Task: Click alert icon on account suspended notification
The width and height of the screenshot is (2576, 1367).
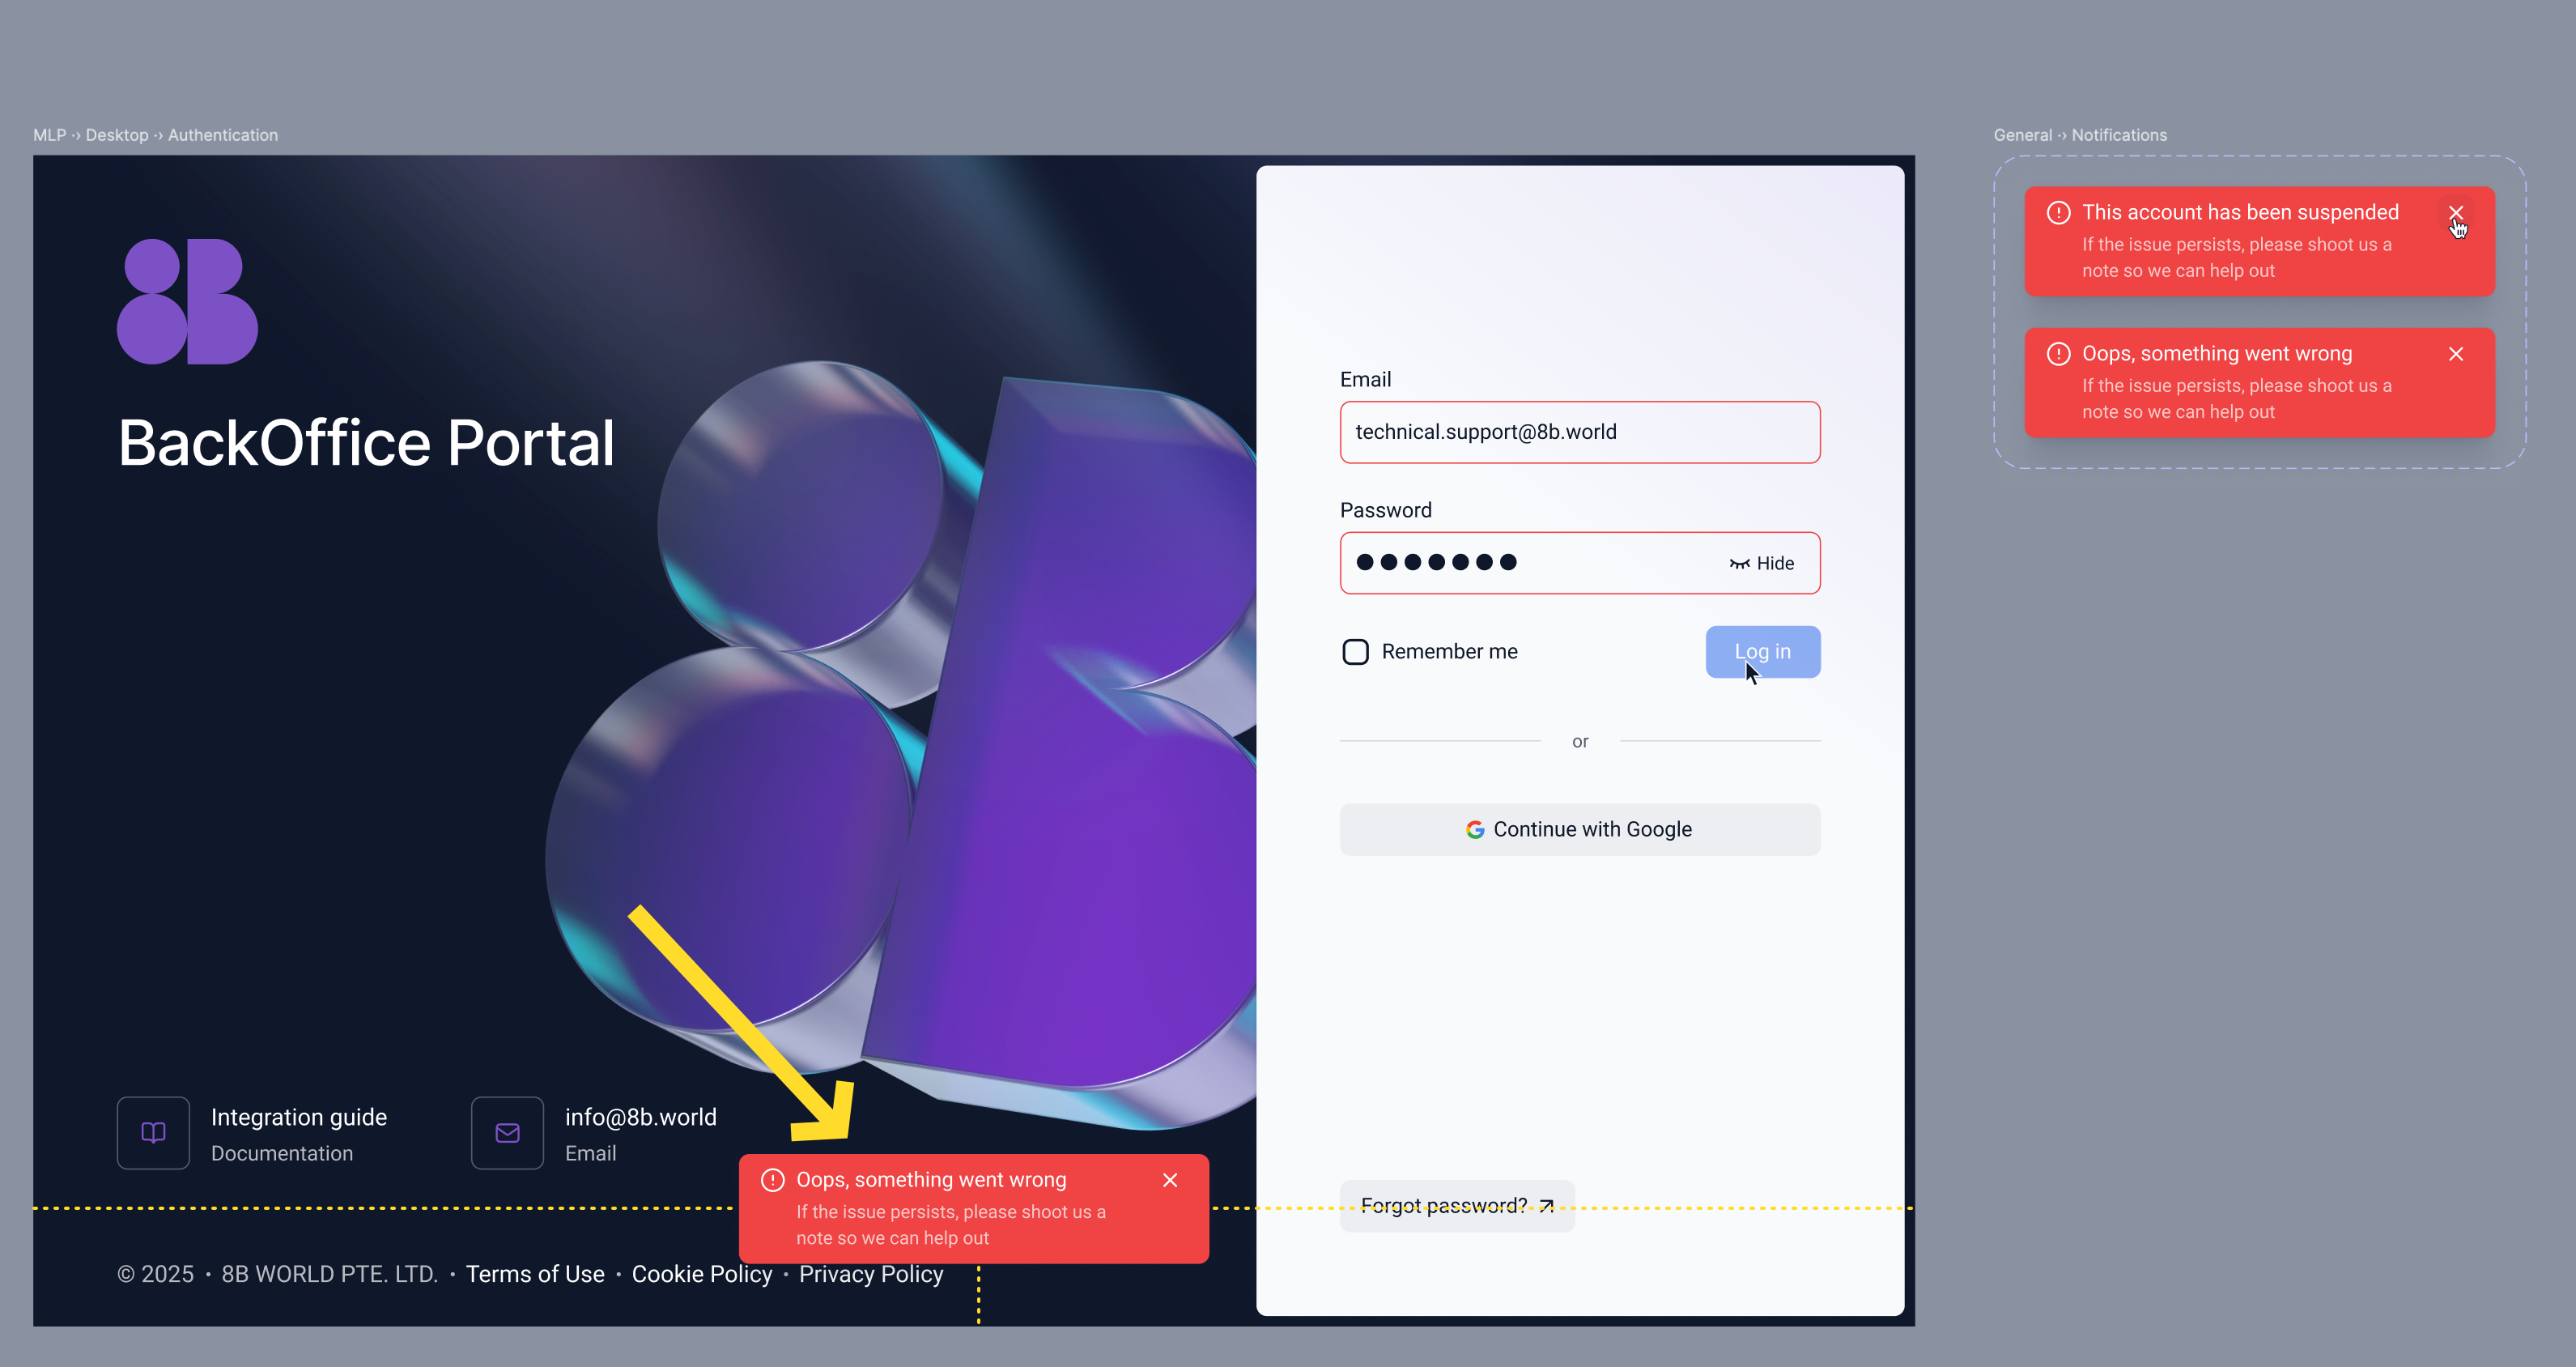Action: pos(2058,213)
